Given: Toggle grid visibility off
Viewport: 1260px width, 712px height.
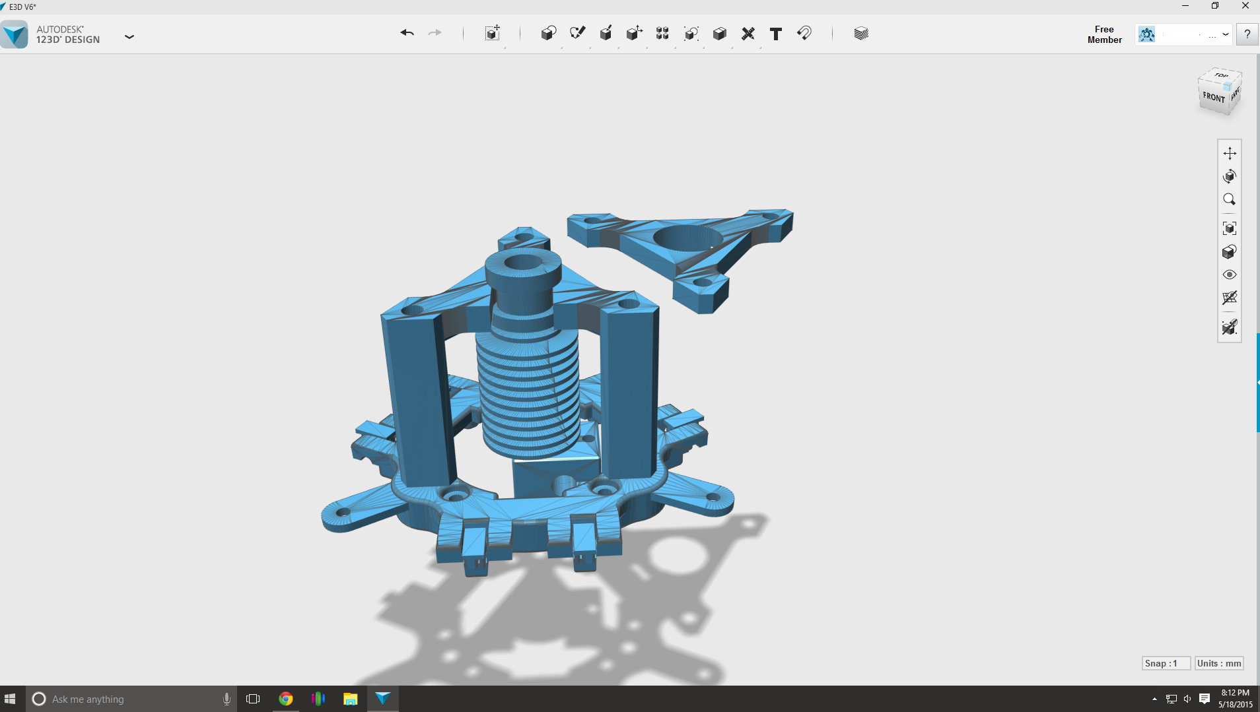Looking at the screenshot, I should coord(1229,298).
